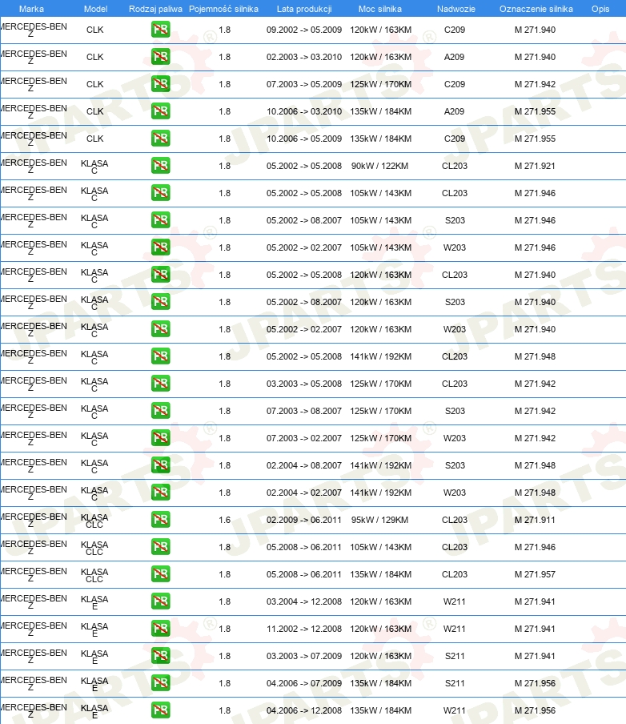
Task: Click KLASA CLC in the 135kW / 184KM row
Action: click(x=94, y=575)
